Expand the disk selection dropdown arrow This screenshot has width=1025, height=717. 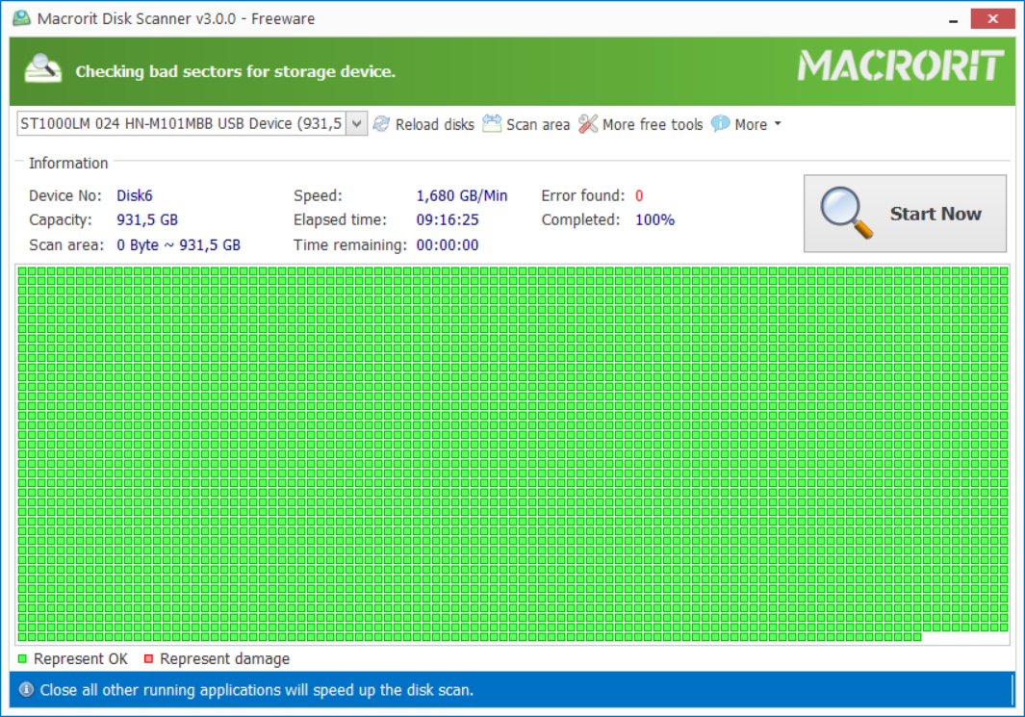[356, 124]
